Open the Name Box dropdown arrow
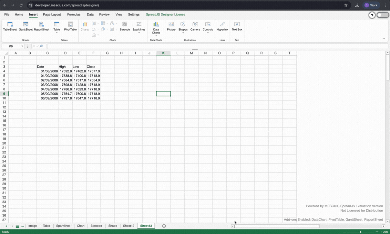 [x=22, y=46]
